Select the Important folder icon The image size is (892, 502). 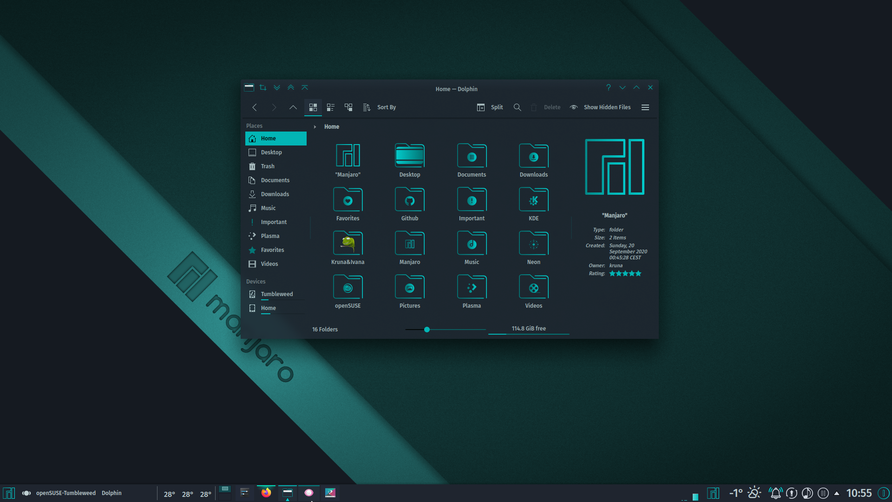(472, 199)
